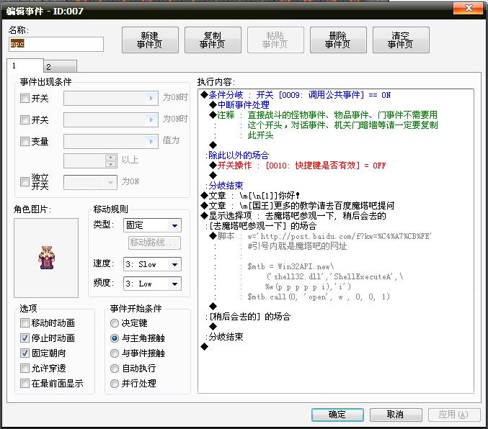This screenshot has width=488, height=429.
Task: Enable the first 开关 condition checkbox
Action: (x=25, y=99)
